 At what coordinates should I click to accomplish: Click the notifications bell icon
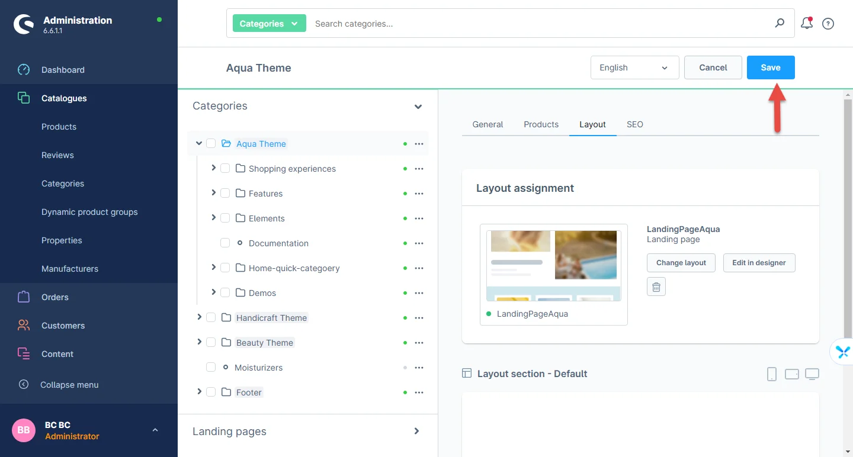[806, 24]
